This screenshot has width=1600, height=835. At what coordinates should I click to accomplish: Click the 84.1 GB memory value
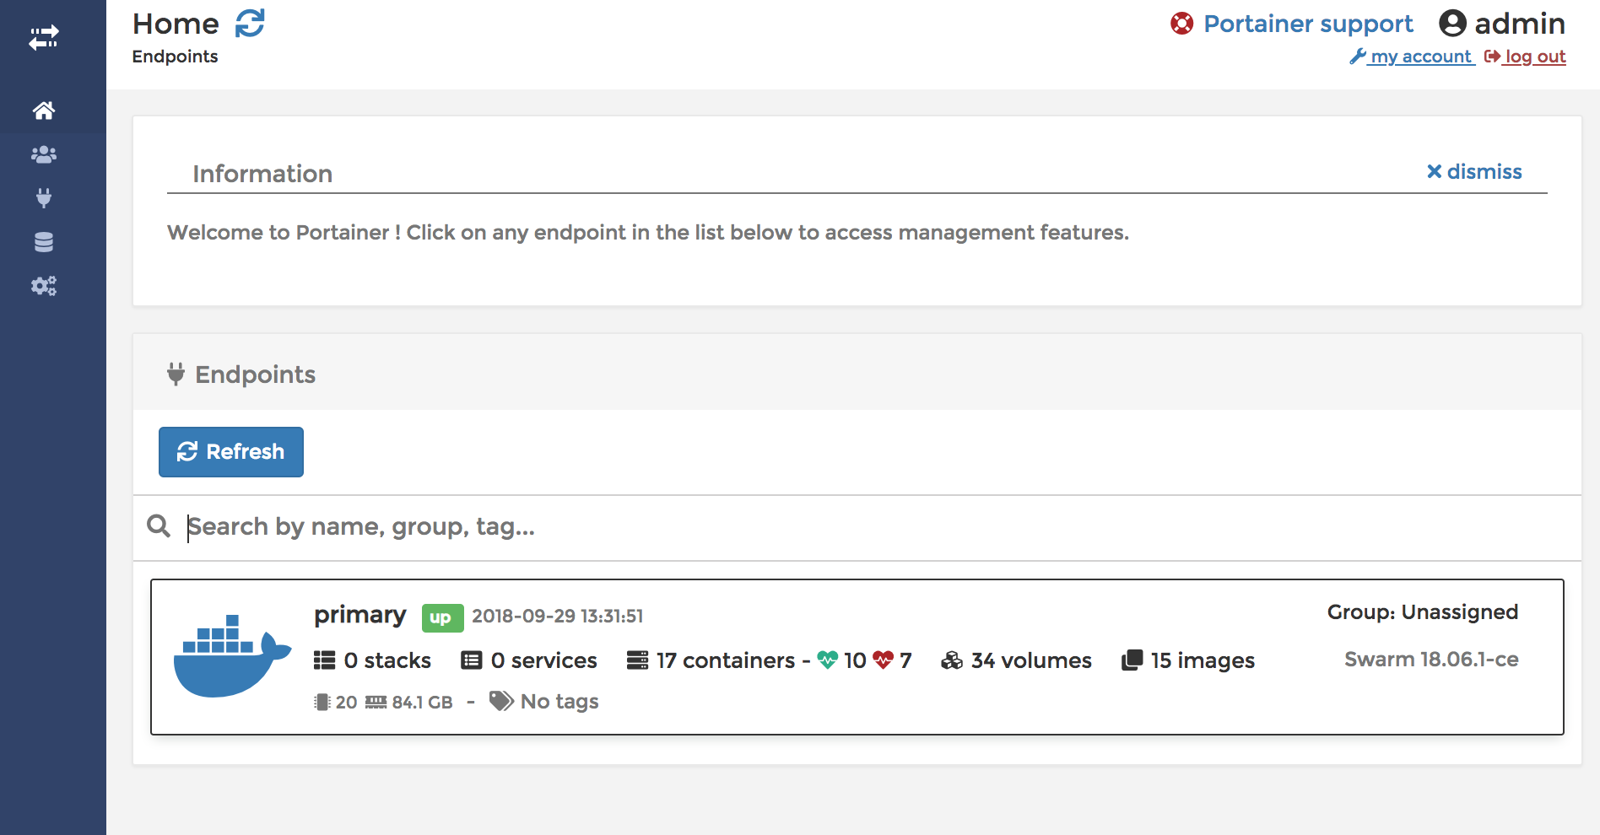click(422, 703)
